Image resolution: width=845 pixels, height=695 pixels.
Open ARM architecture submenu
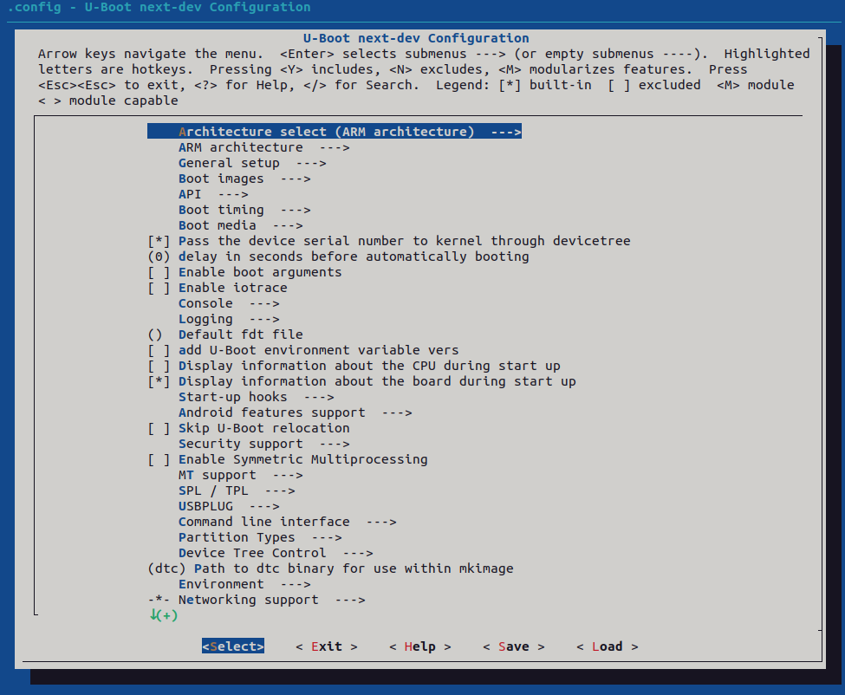click(x=264, y=147)
